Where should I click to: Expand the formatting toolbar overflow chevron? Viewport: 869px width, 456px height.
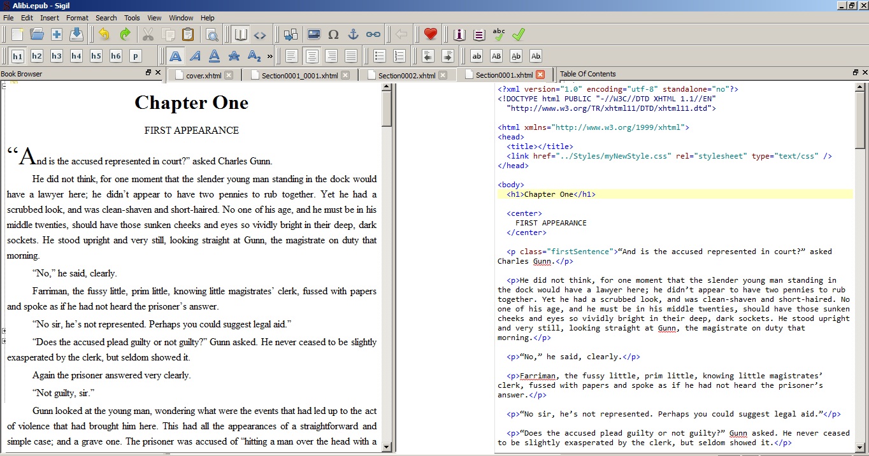pyautogui.click(x=270, y=56)
